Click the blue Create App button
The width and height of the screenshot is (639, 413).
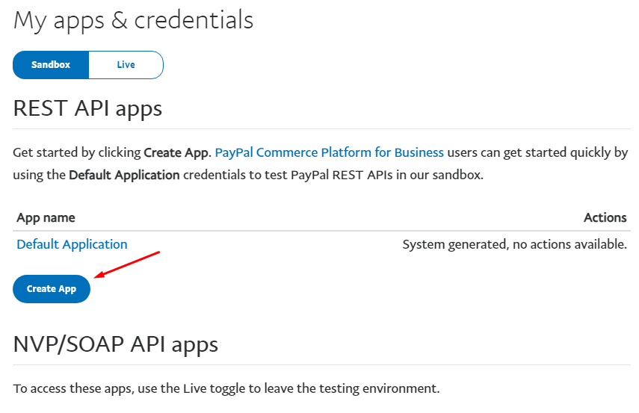[52, 289]
